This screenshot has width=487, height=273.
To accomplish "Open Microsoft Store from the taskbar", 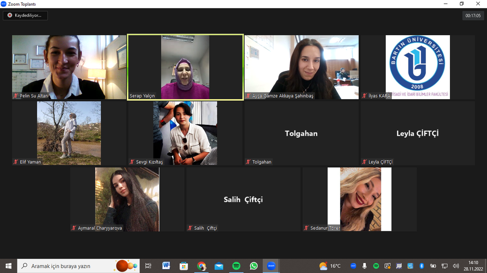I will 184,266.
